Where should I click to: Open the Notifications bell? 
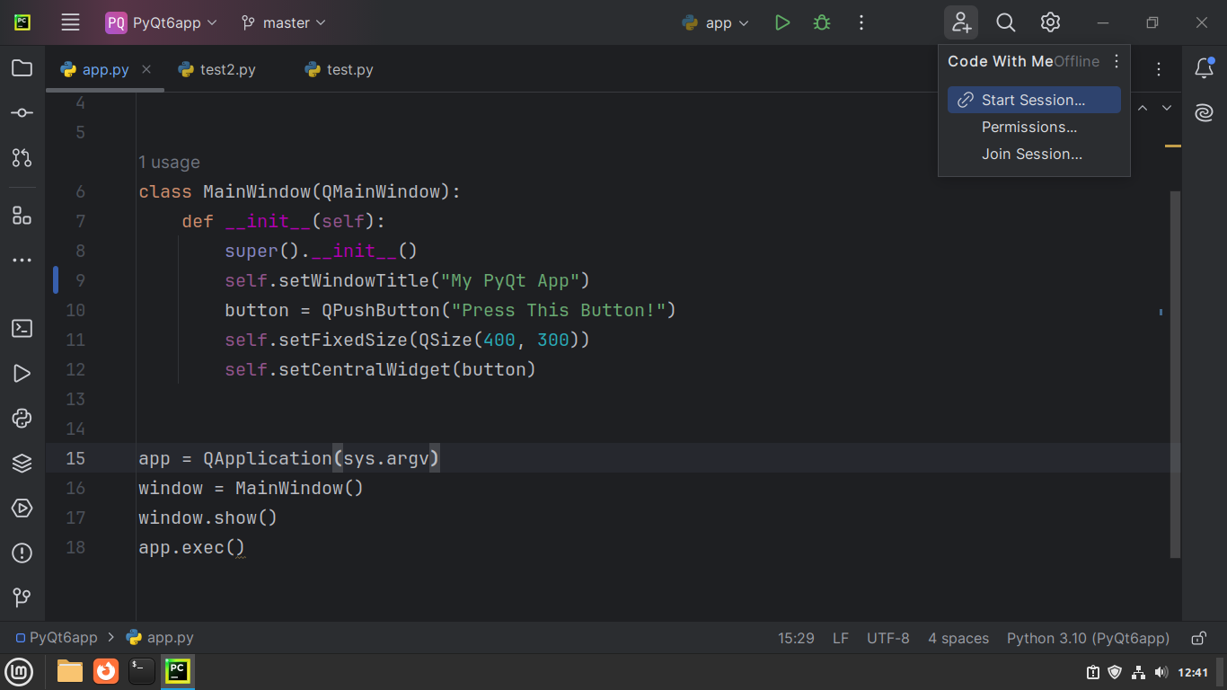pyautogui.click(x=1205, y=68)
